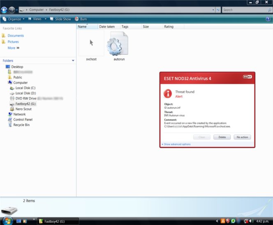Click the greyed Clean button
The width and height of the screenshot is (273, 225).
(202, 137)
